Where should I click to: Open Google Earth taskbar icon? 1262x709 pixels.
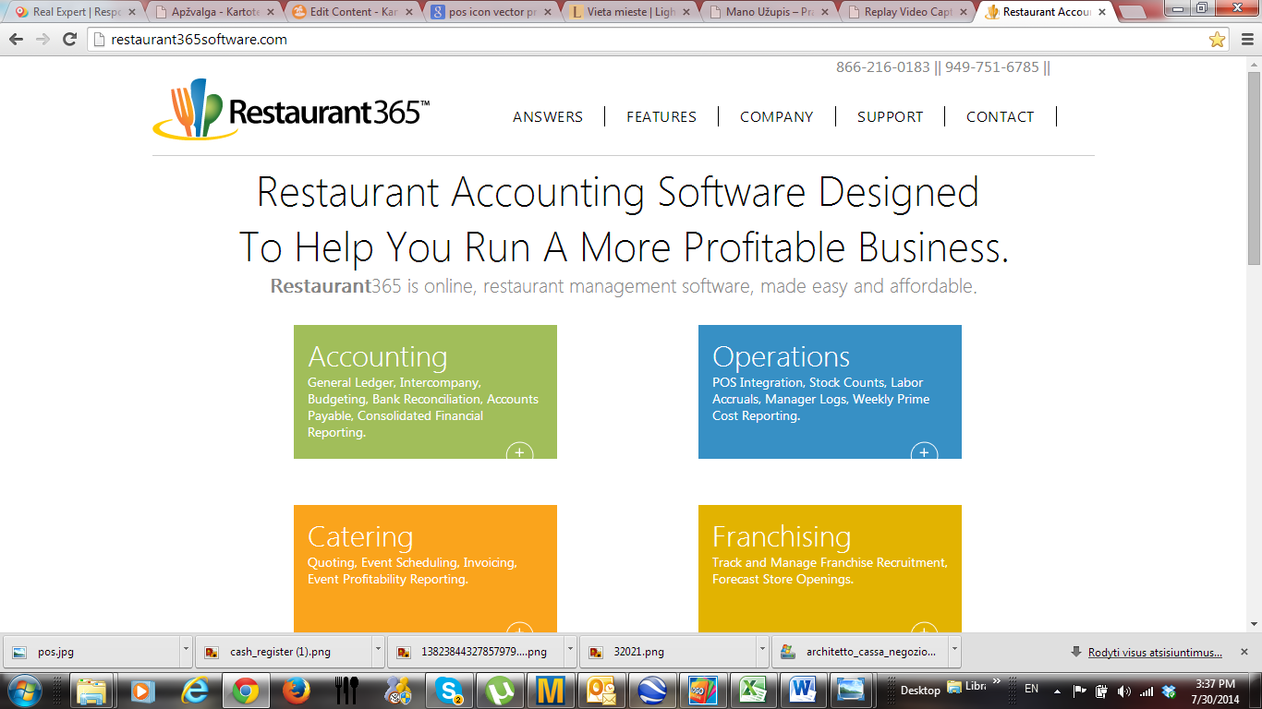tap(653, 691)
